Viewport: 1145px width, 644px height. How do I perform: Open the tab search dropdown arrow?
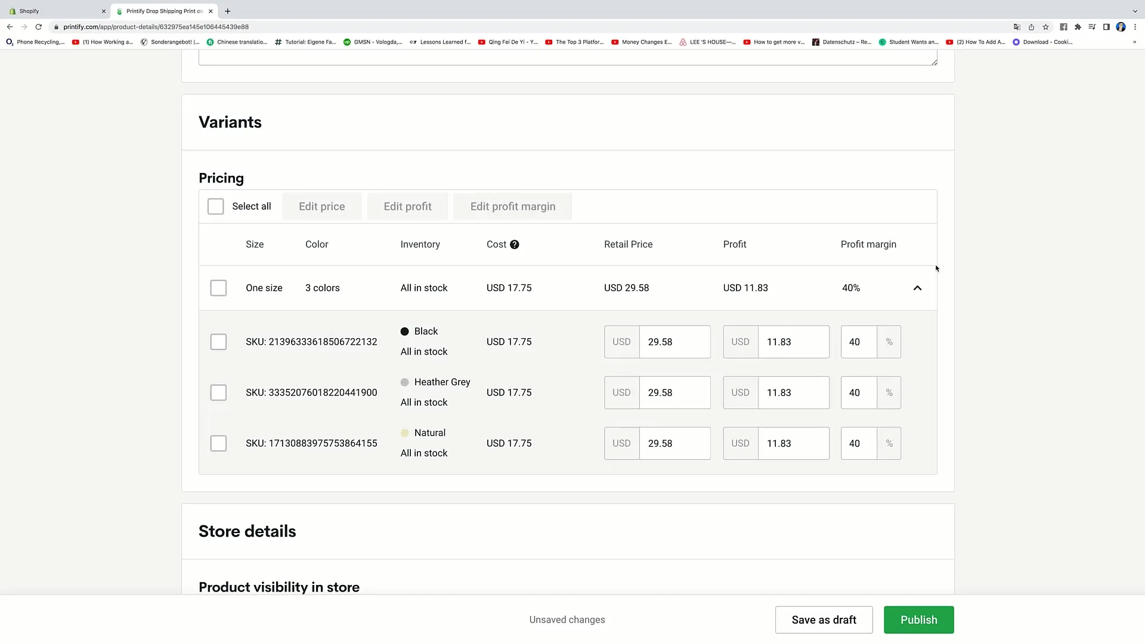coord(1135,11)
